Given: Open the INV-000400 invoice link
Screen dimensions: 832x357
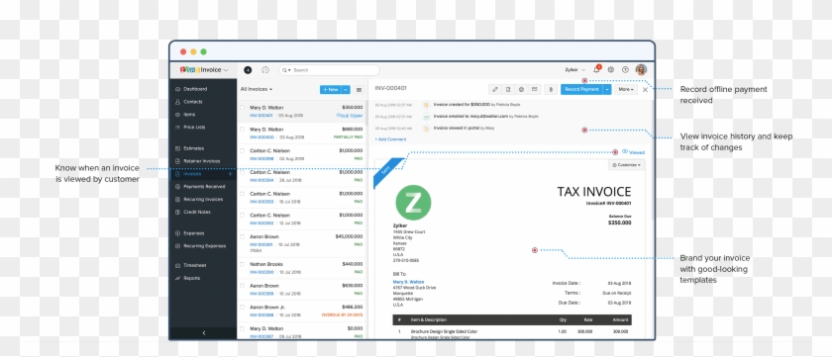Looking at the screenshot, I should pyautogui.click(x=261, y=136).
